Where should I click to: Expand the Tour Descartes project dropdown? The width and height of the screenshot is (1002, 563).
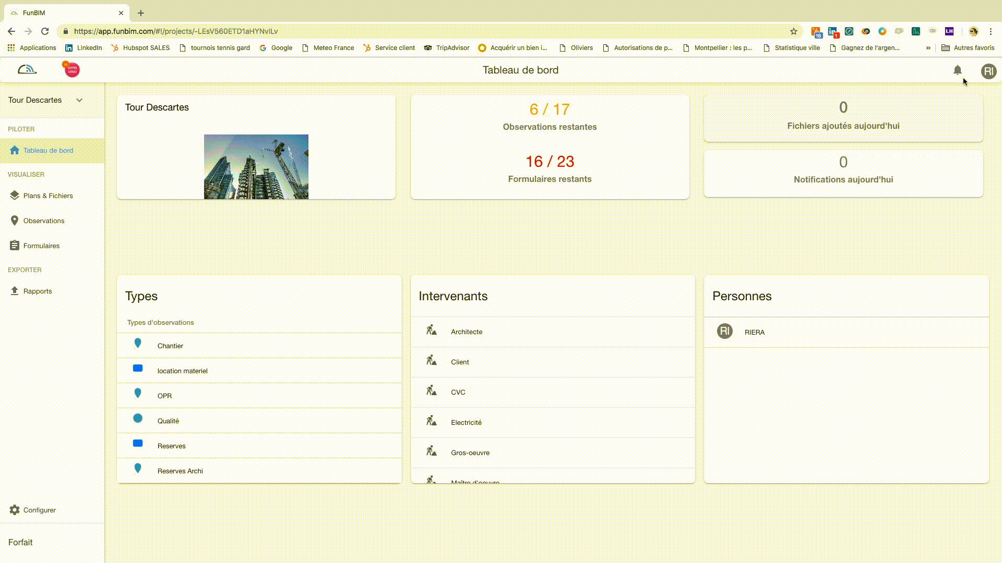pos(79,100)
